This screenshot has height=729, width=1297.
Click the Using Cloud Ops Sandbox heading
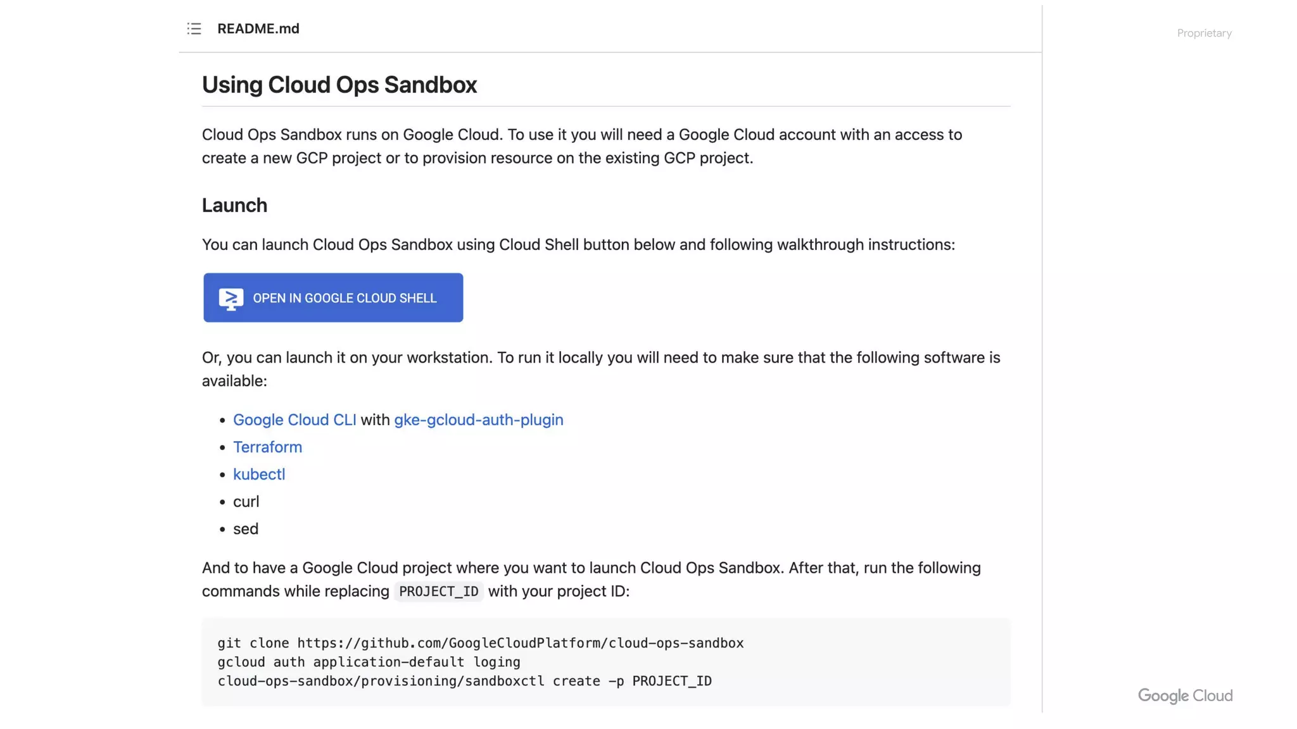click(x=339, y=85)
